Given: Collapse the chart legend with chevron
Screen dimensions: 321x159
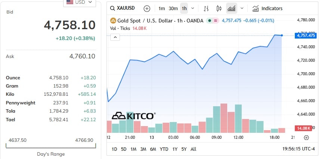Looking at the screenshot, I should [115, 37].
